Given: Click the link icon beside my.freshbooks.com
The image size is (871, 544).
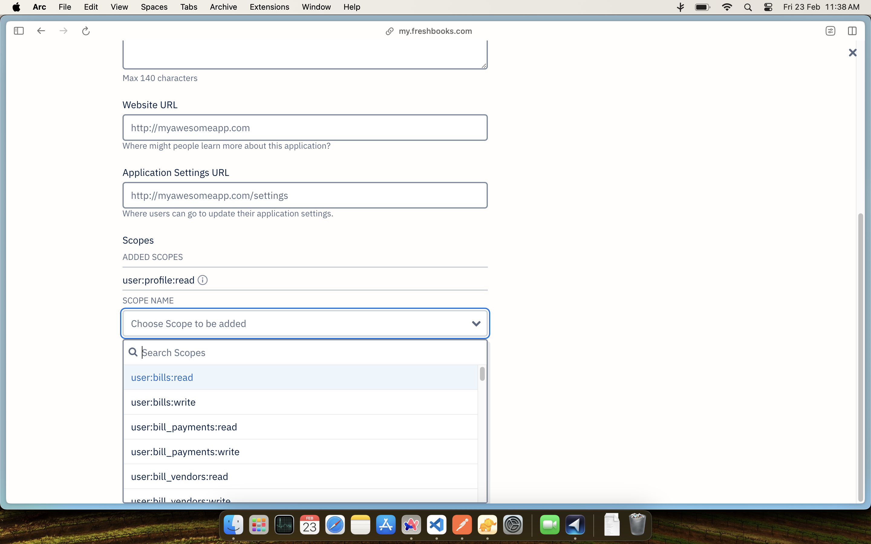Looking at the screenshot, I should tap(390, 31).
